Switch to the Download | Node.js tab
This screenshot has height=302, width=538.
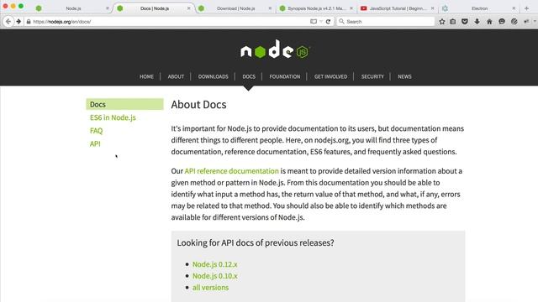click(235, 8)
